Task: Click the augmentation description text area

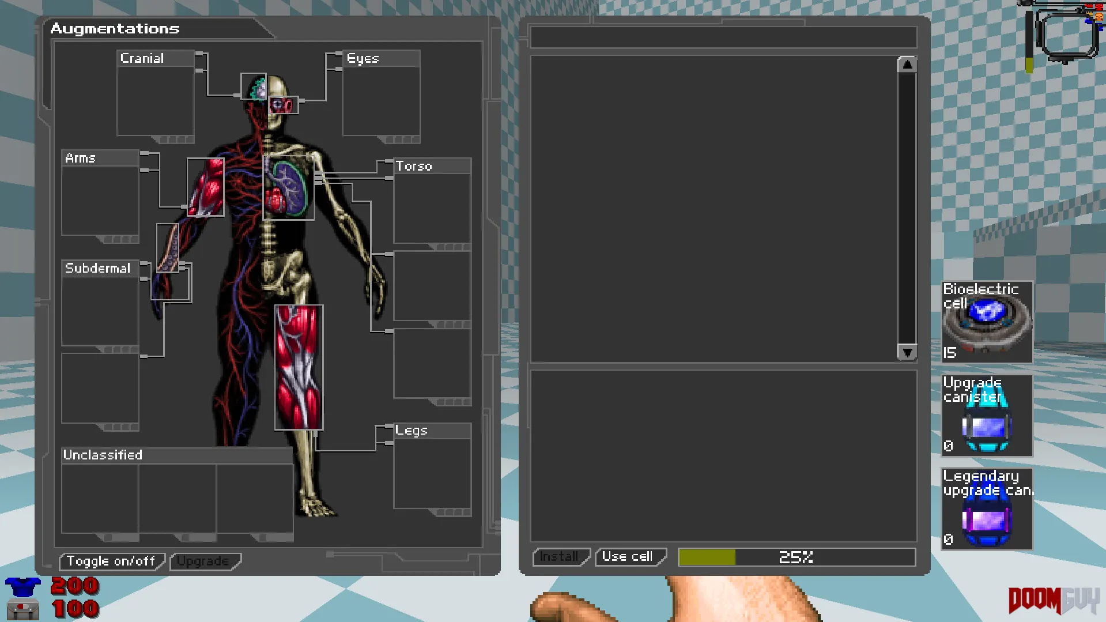Action: (x=723, y=455)
